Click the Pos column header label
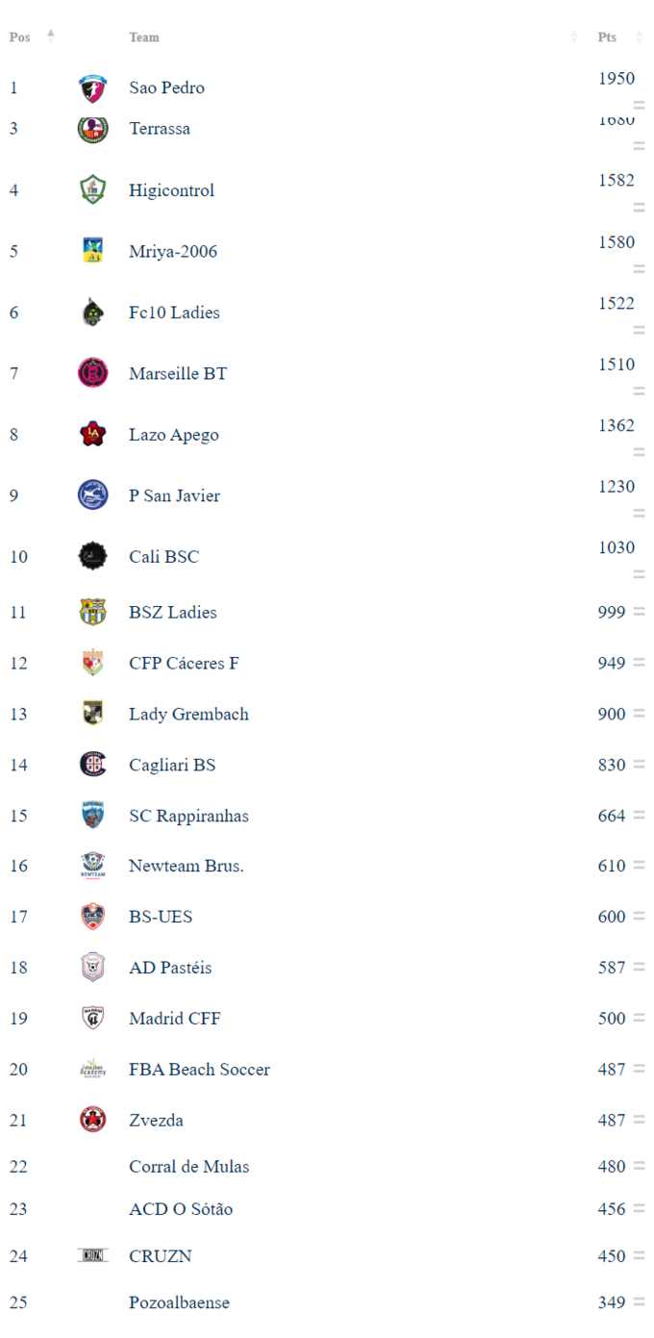654x1338 pixels. tap(19, 38)
